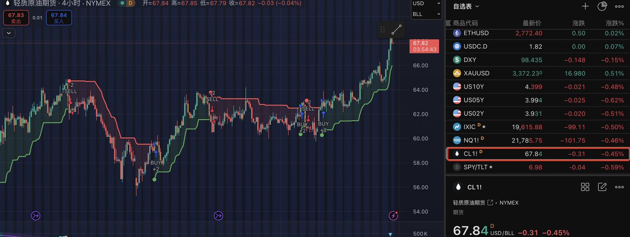Select the trend line drawing tool
This screenshot has width=630, height=237.
click(397, 29)
